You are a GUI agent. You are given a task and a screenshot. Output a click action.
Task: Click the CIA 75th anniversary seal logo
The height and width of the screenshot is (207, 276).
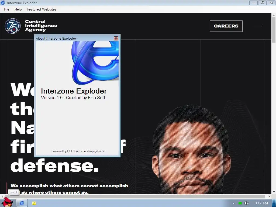(13, 26)
